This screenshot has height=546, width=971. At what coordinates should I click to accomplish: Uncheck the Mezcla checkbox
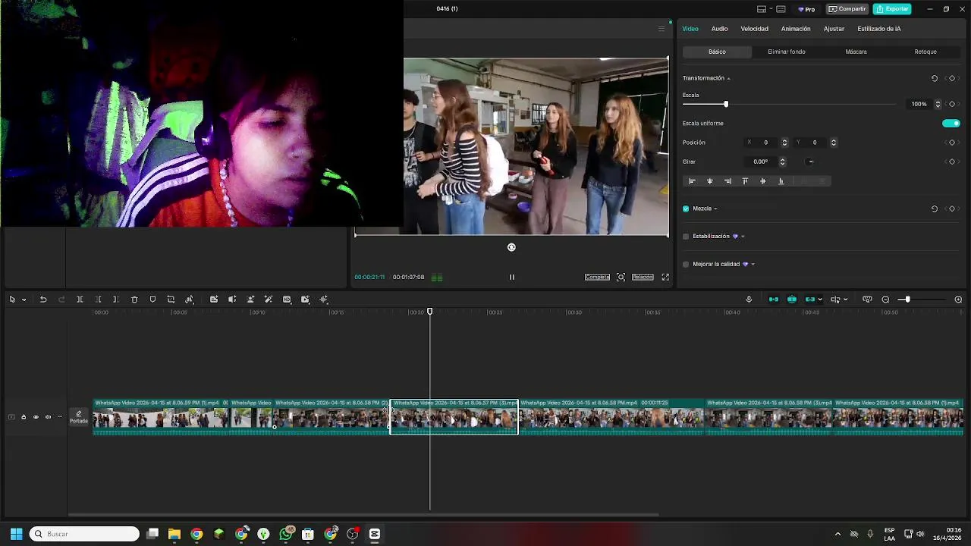tap(686, 209)
